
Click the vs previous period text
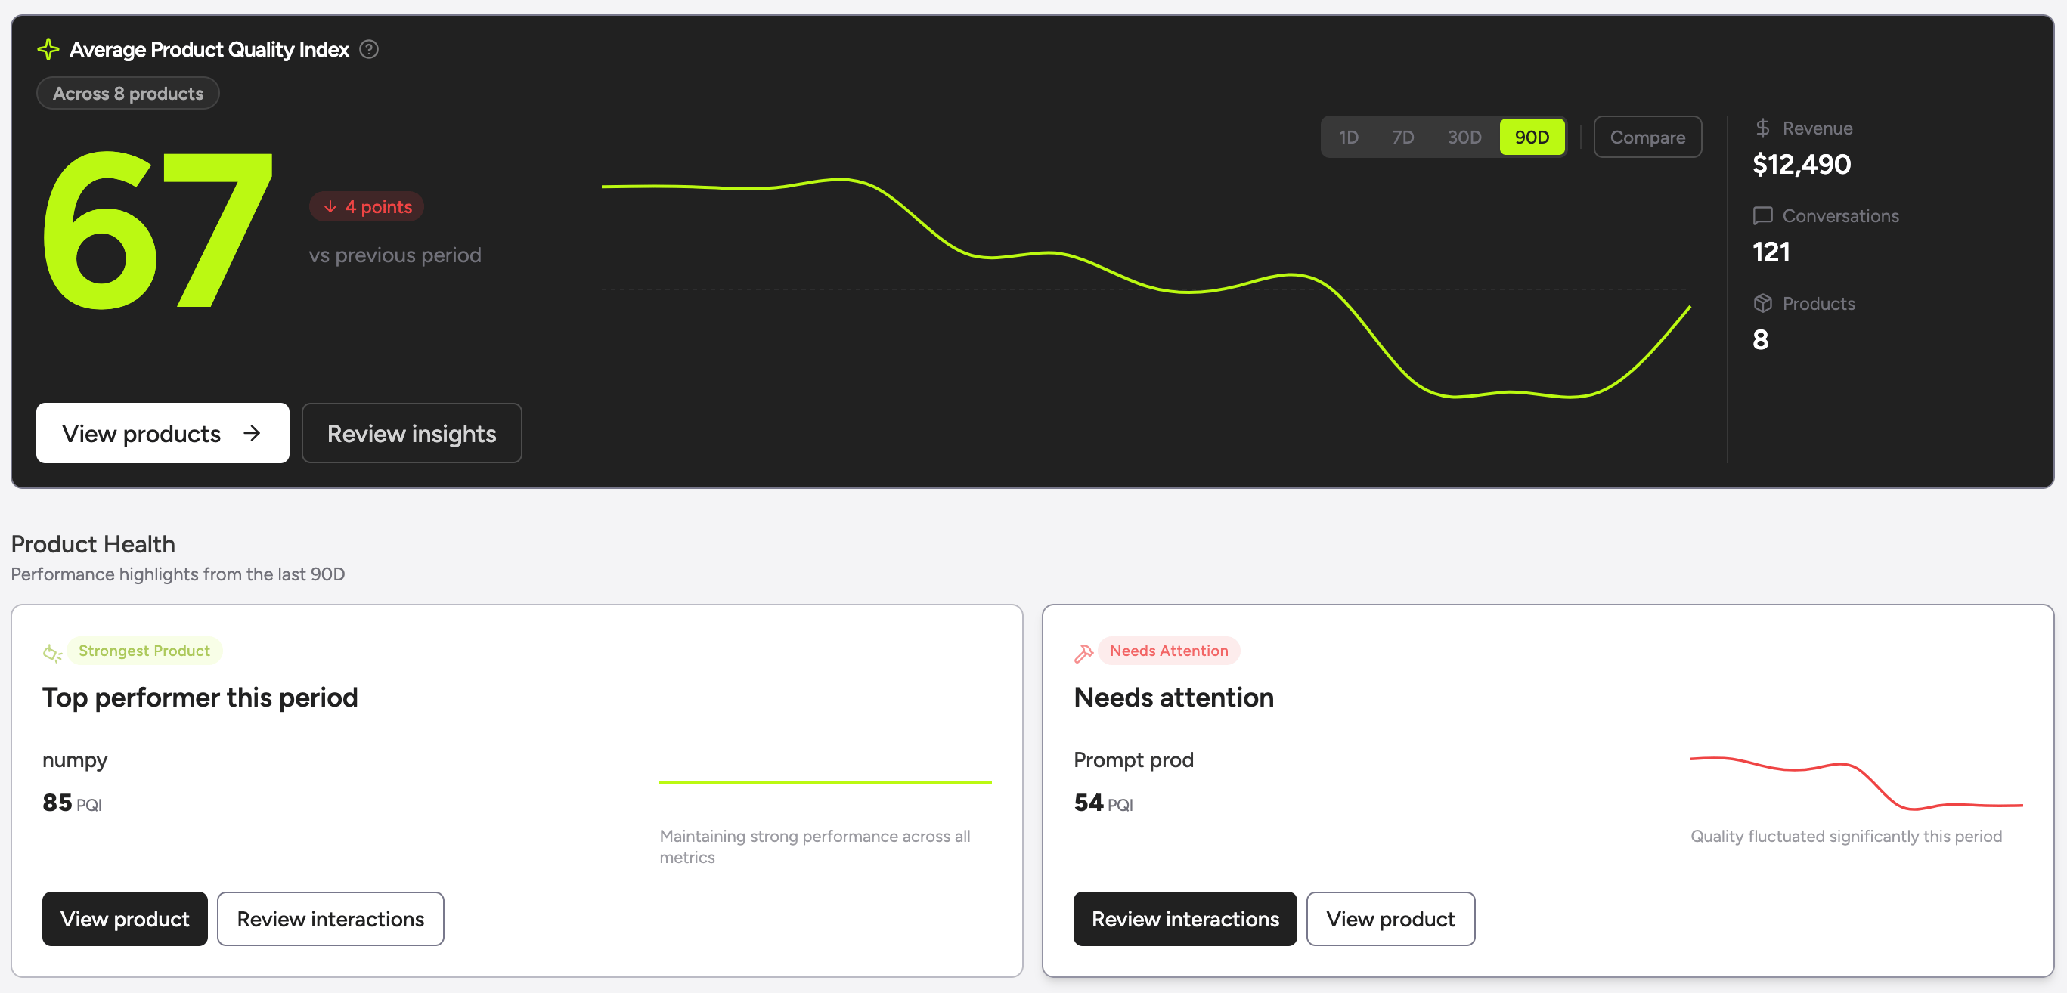[395, 255]
